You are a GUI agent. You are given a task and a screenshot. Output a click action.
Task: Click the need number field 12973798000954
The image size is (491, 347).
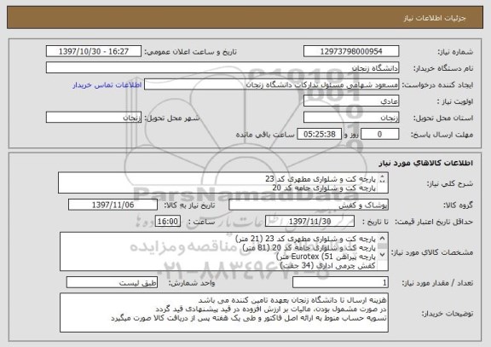(x=351, y=51)
